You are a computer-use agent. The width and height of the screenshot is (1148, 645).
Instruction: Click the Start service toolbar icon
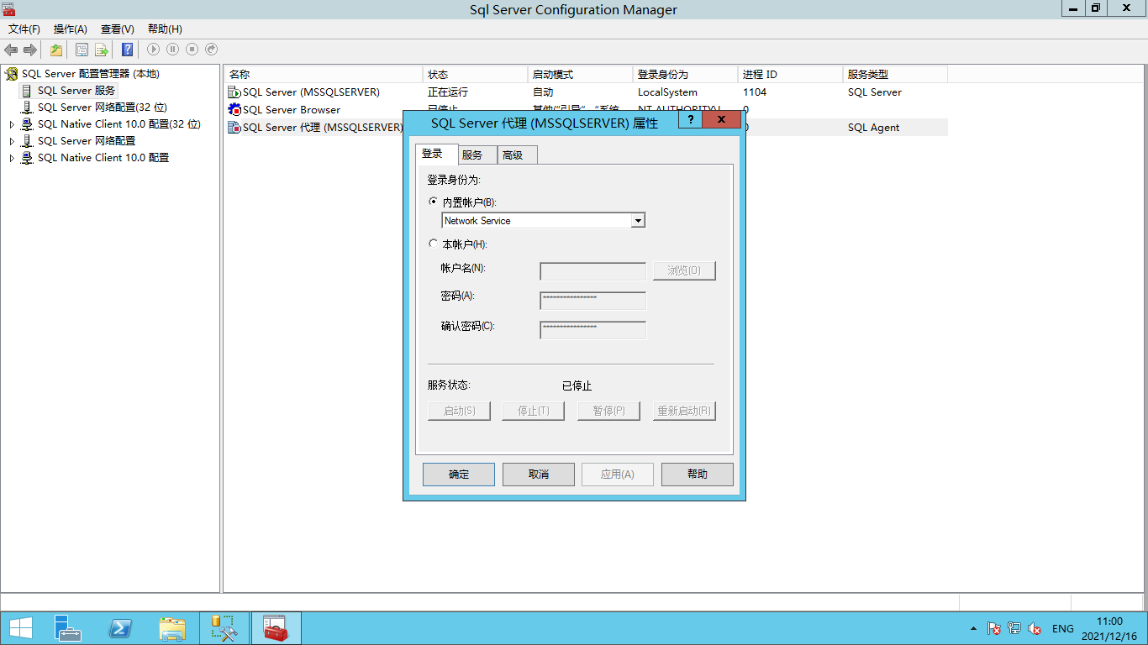(153, 50)
